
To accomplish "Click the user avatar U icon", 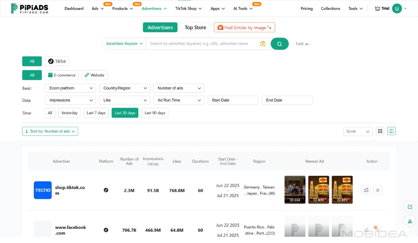I will (x=397, y=8).
